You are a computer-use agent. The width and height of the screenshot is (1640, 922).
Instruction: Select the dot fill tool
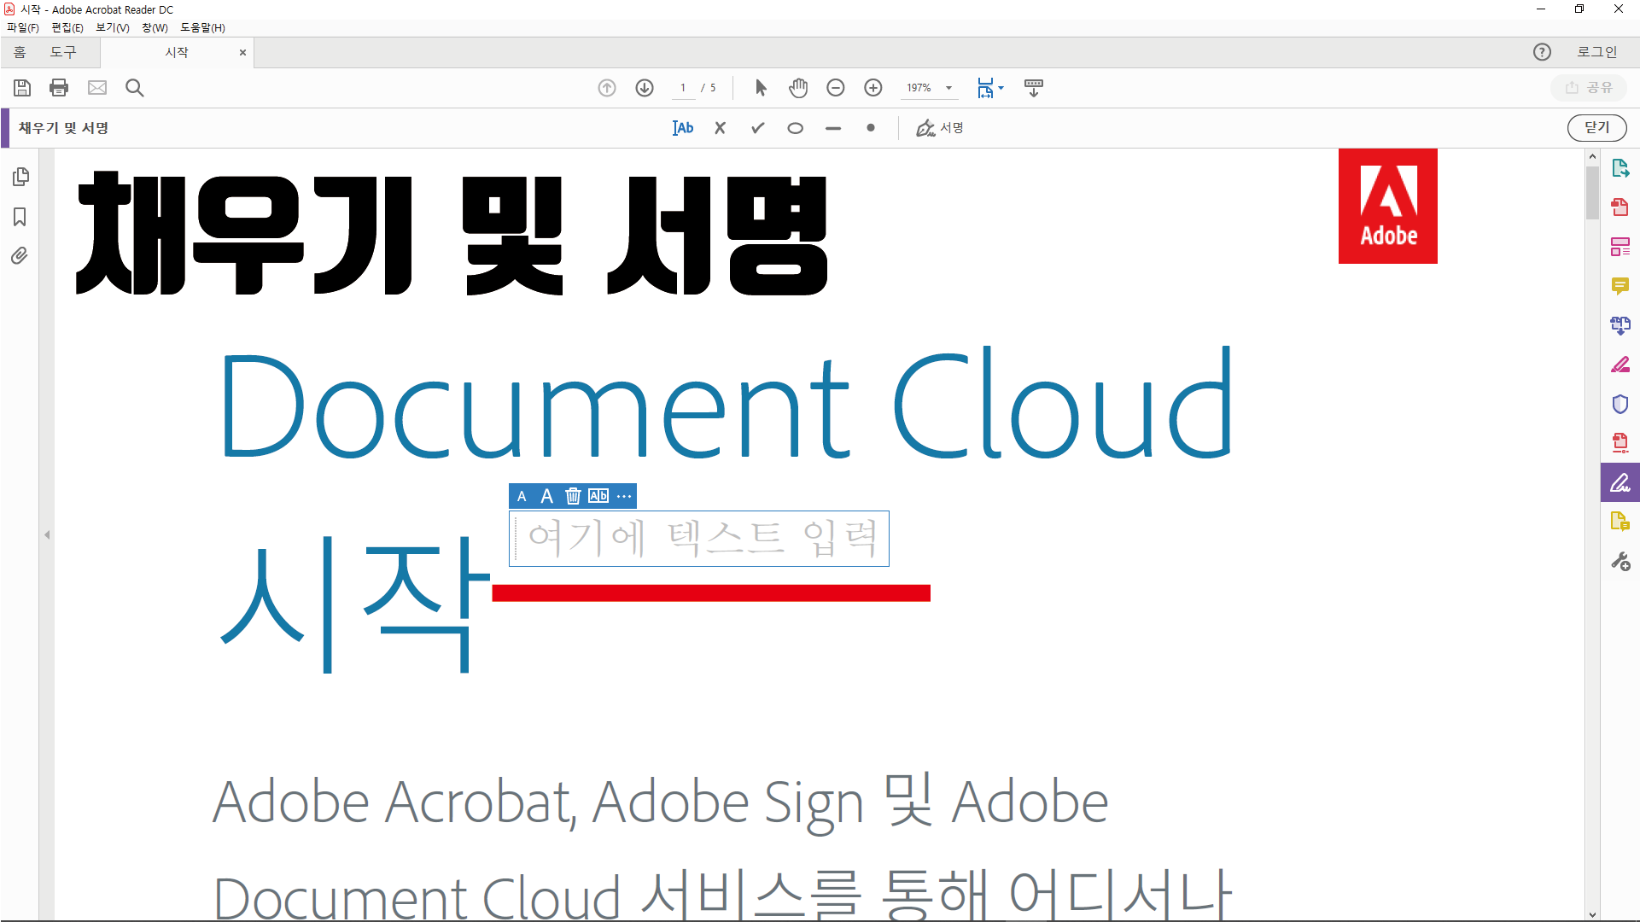(x=870, y=128)
